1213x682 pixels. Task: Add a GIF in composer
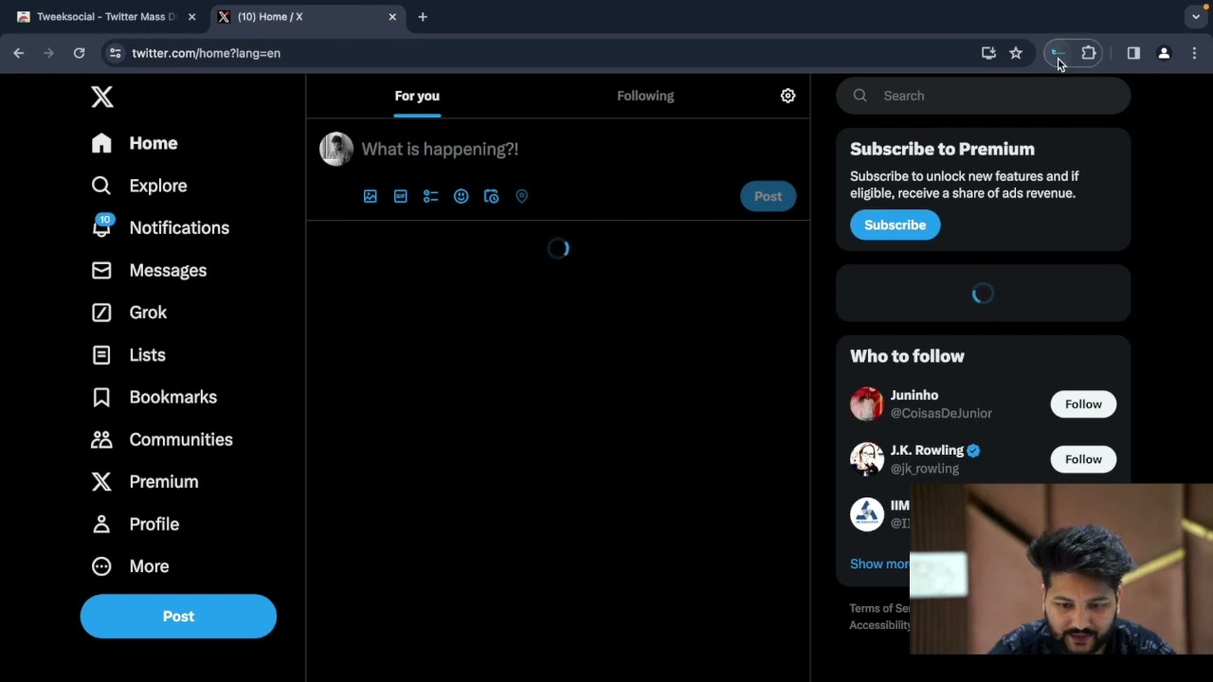[401, 196]
